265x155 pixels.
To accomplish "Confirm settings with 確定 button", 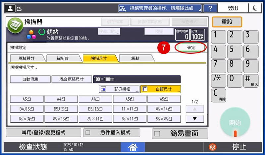I will [x=191, y=47].
